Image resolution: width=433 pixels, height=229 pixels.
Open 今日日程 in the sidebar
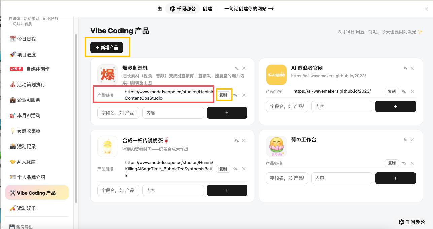click(x=37, y=39)
